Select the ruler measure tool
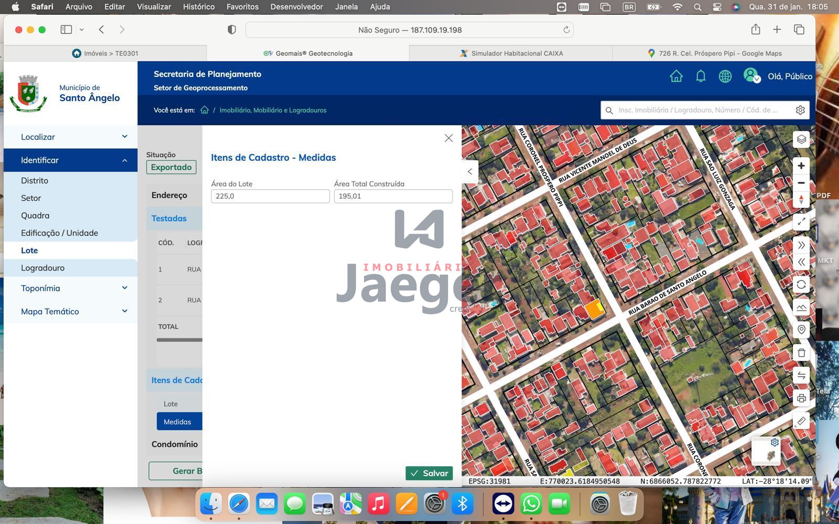 (x=801, y=421)
